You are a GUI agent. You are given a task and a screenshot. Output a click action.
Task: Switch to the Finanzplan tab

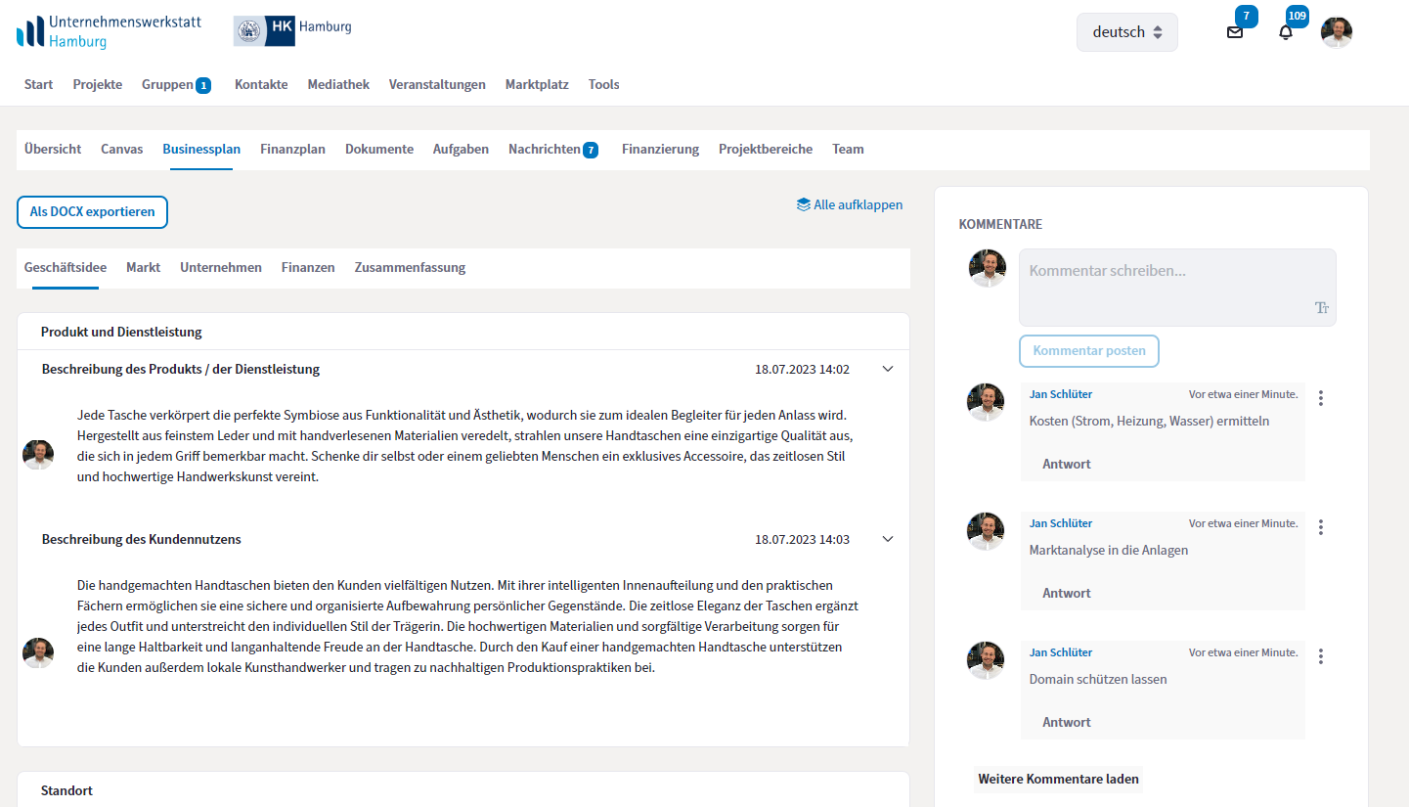click(x=292, y=150)
